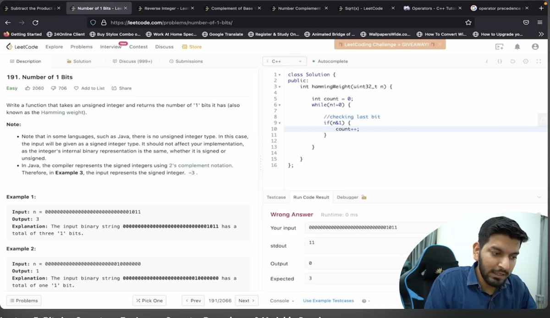Screen dimensions: 550x318
Task: Click the Use Example Testcases link
Action: click(x=328, y=301)
